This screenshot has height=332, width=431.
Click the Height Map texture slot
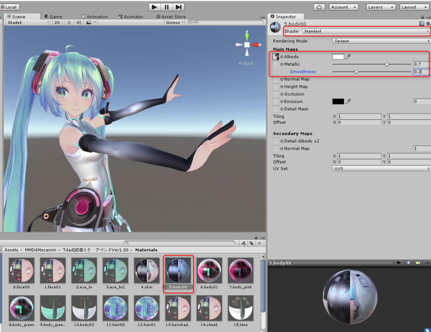click(x=275, y=87)
